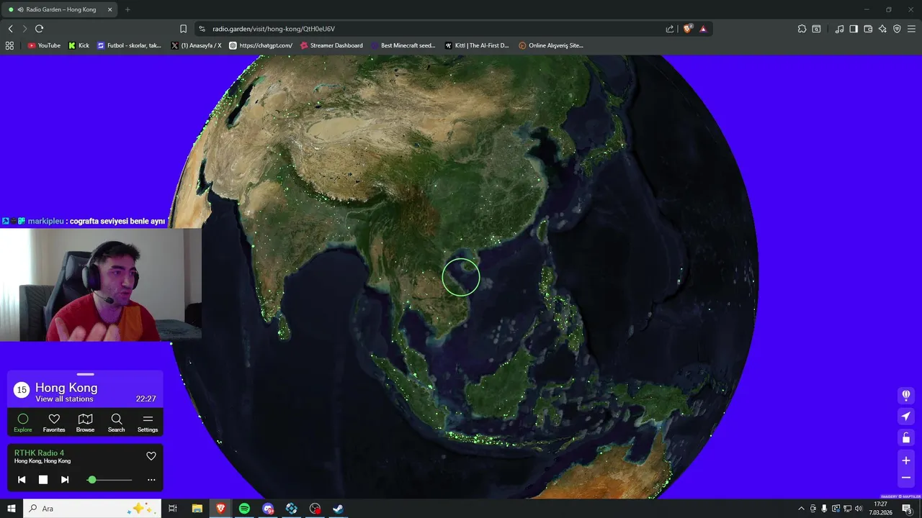
Task: Open the Search tab in Radio Garden
Action: click(x=116, y=422)
